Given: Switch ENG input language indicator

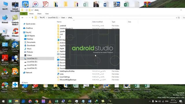Looking at the screenshot, I should pos(167,101).
